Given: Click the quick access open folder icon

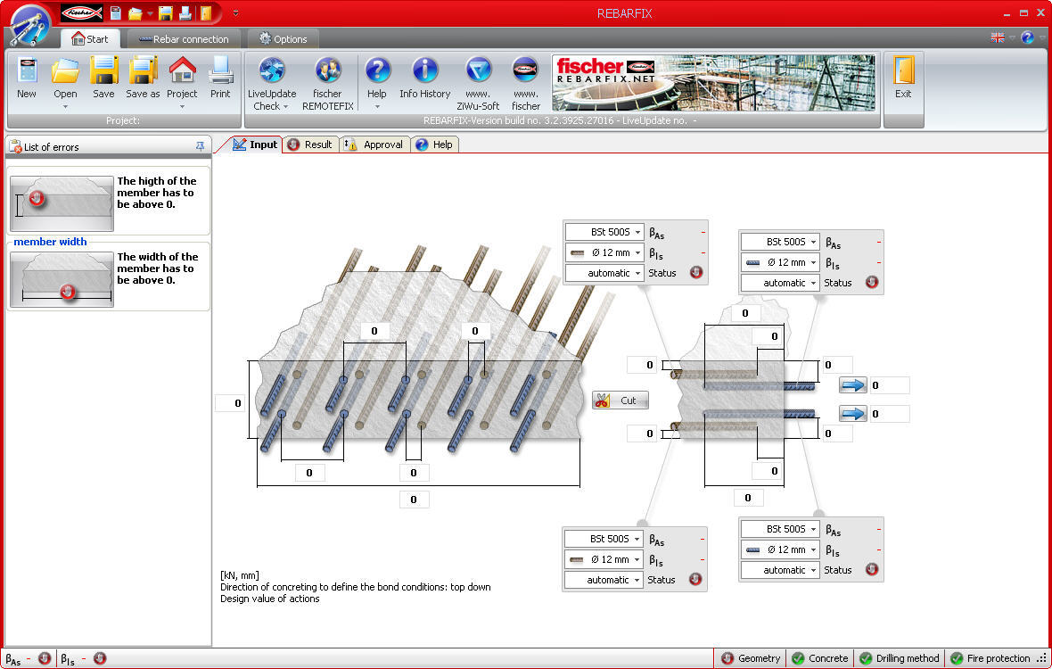Looking at the screenshot, I should click(x=136, y=12).
